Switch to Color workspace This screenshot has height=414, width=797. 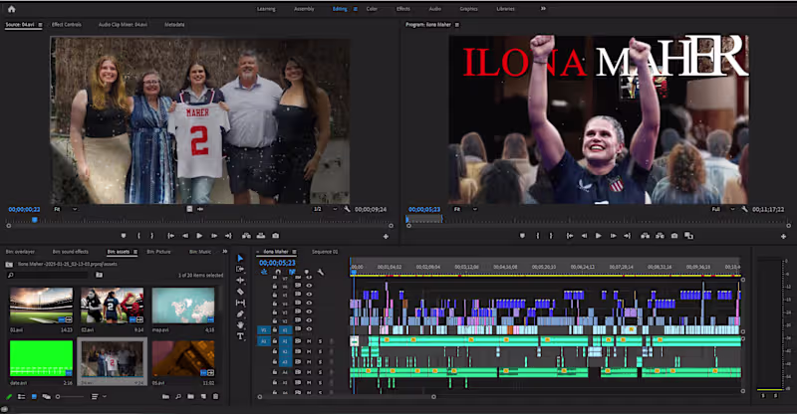pos(372,9)
